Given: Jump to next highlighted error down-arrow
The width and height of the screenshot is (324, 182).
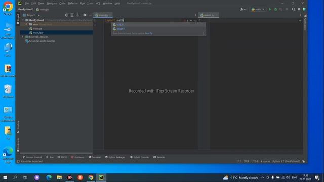Looking at the screenshot, I should 195,21.
